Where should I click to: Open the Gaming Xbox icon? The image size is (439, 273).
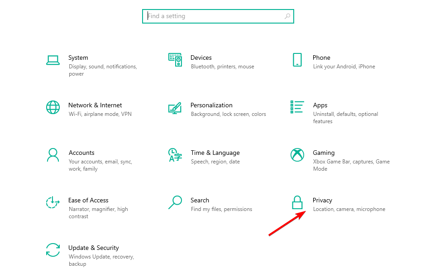[x=297, y=155]
